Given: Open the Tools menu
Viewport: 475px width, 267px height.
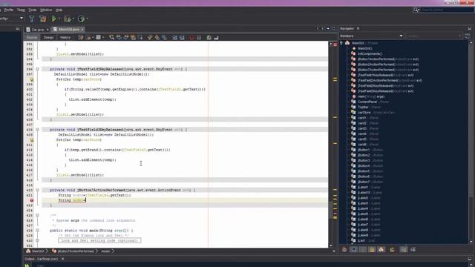Looking at the screenshot, I should tap(33, 10).
